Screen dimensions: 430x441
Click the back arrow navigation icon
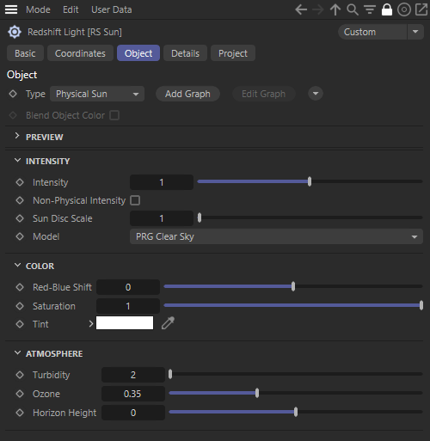(301, 9)
